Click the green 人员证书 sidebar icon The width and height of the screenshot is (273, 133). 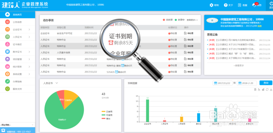tap(7, 37)
